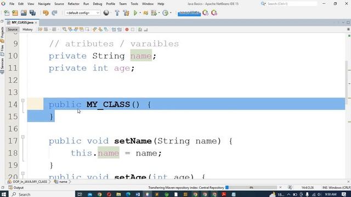Click the Maven index progress bar

tap(251, 188)
